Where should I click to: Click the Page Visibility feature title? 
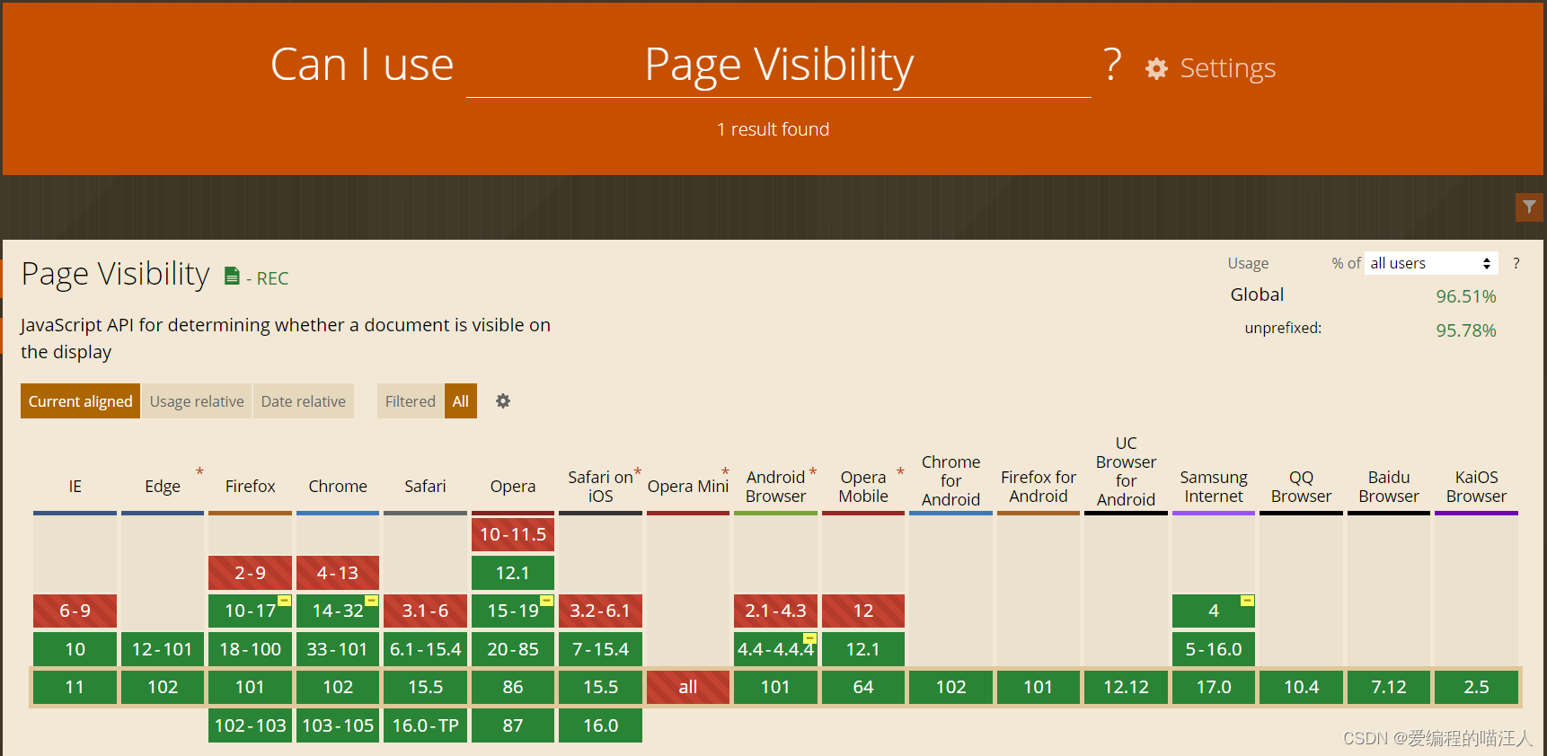(x=115, y=273)
